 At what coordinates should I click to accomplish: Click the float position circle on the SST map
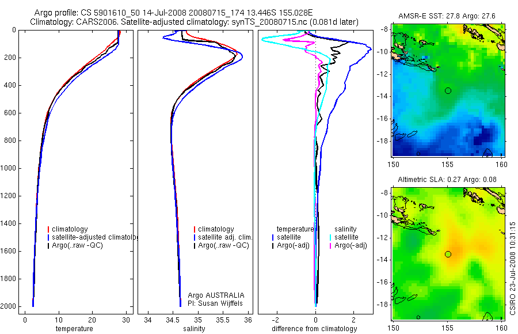(x=448, y=90)
